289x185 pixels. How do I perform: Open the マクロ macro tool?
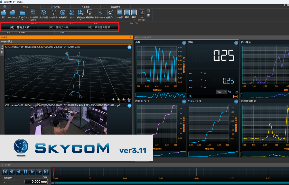click(x=72, y=12)
